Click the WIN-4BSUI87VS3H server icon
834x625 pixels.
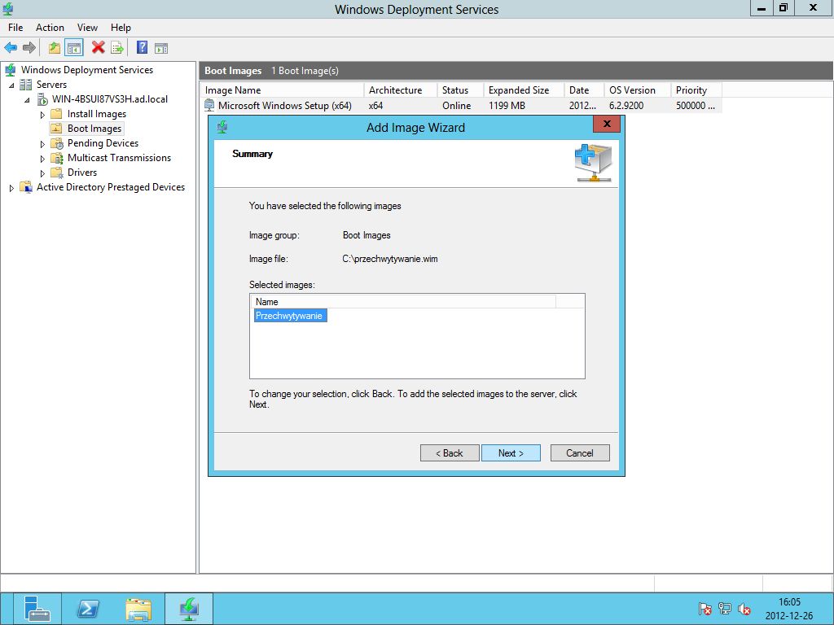tap(42, 99)
